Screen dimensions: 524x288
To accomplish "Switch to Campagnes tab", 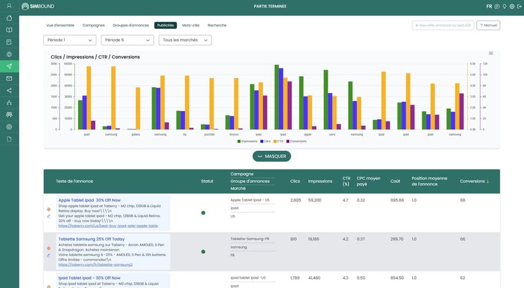I will tap(94, 26).
